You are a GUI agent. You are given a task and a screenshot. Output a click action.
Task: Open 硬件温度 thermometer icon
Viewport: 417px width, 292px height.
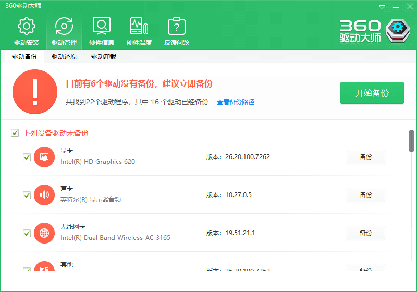pos(139,26)
